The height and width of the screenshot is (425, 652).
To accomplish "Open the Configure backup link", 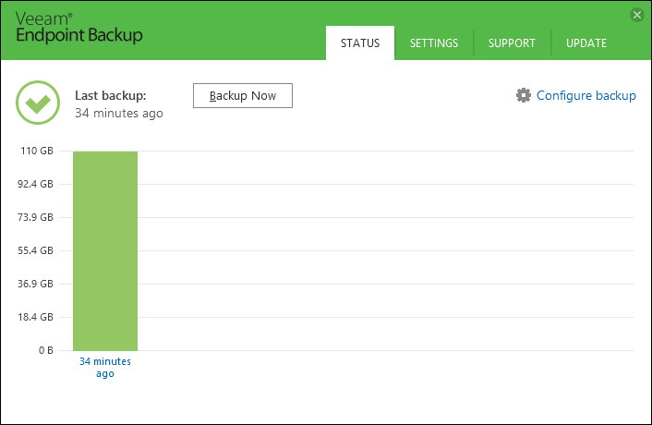I will (586, 96).
